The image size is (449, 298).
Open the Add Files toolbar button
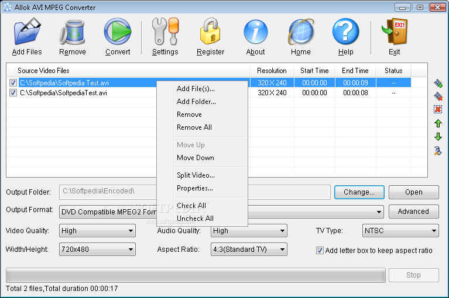[x=27, y=36]
